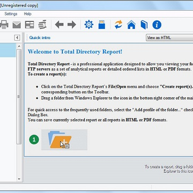193x193 pixels.
Task: Select the Quick intro tab
Action: (x=40, y=38)
